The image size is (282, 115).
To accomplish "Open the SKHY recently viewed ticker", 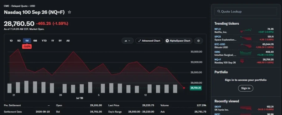I will (x=218, y=107).
